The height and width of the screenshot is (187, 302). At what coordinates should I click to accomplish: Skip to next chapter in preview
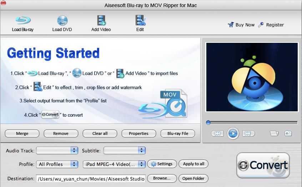coord(248,133)
